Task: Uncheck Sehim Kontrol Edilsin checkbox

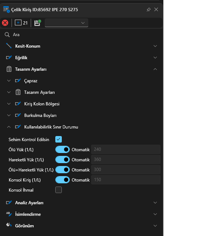Action: pos(59,139)
